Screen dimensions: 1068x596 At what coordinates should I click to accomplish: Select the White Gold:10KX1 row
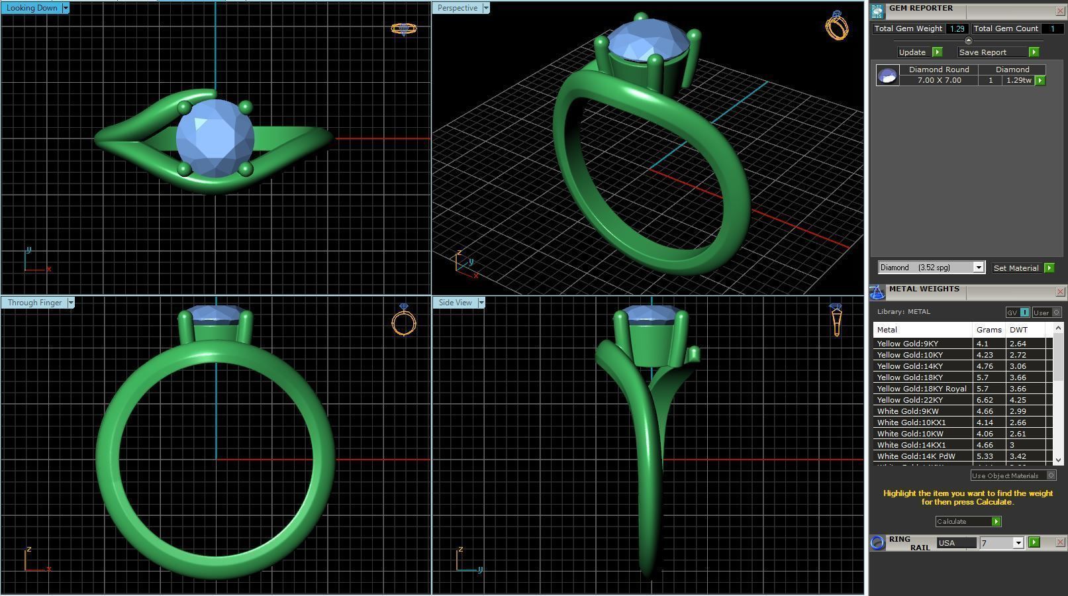[x=962, y=422]
